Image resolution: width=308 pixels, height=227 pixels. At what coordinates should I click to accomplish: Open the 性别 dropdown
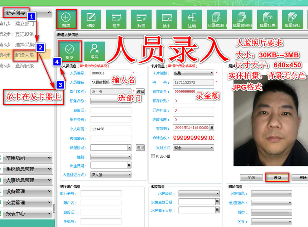[x=111, y=157]
